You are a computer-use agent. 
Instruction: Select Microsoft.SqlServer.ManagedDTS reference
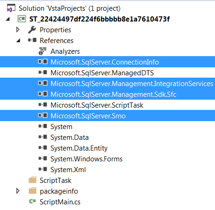point(102,73)
